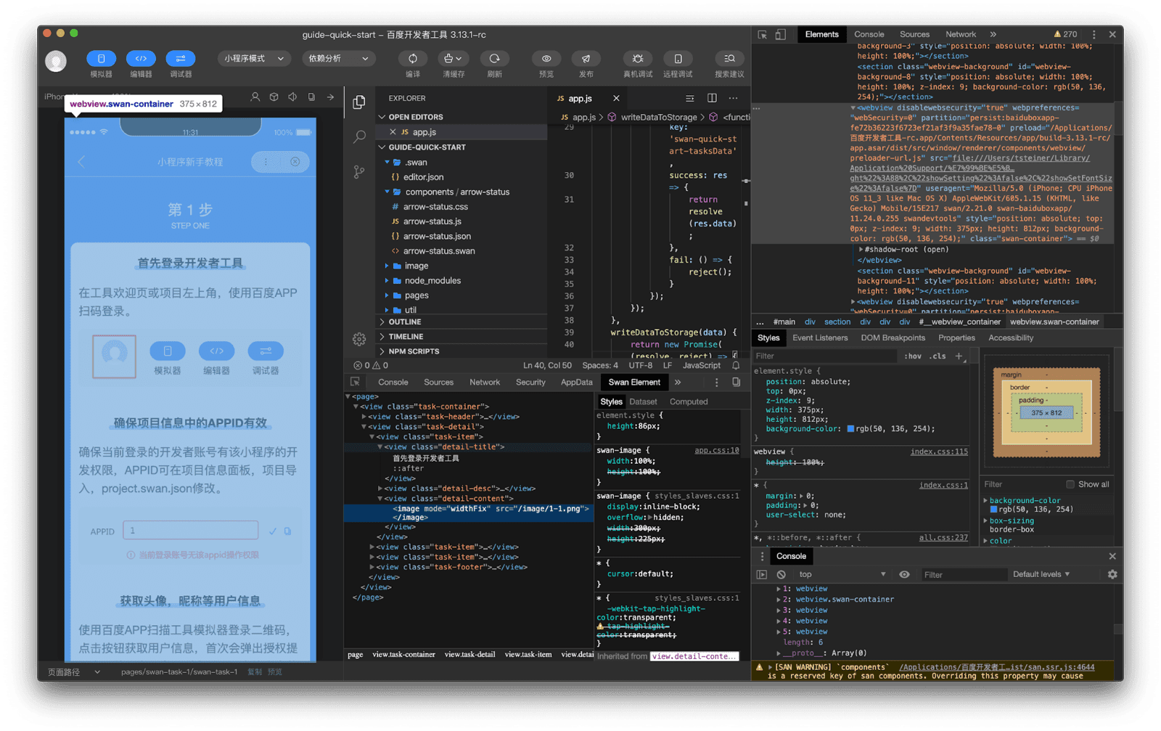Open the Search view in the sidebar
Screen dimensions: 1161x731
[358, 136]
